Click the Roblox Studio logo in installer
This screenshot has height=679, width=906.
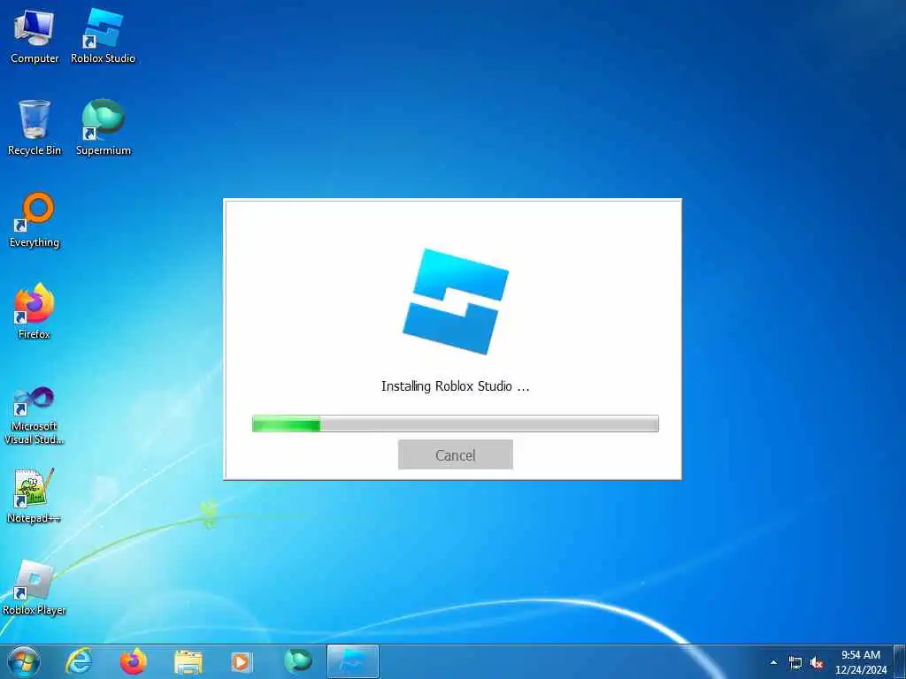456,301
